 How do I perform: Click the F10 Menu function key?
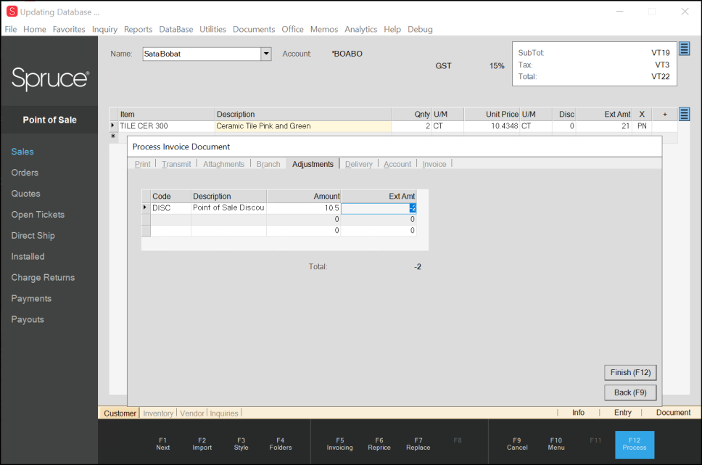point(556,444)
